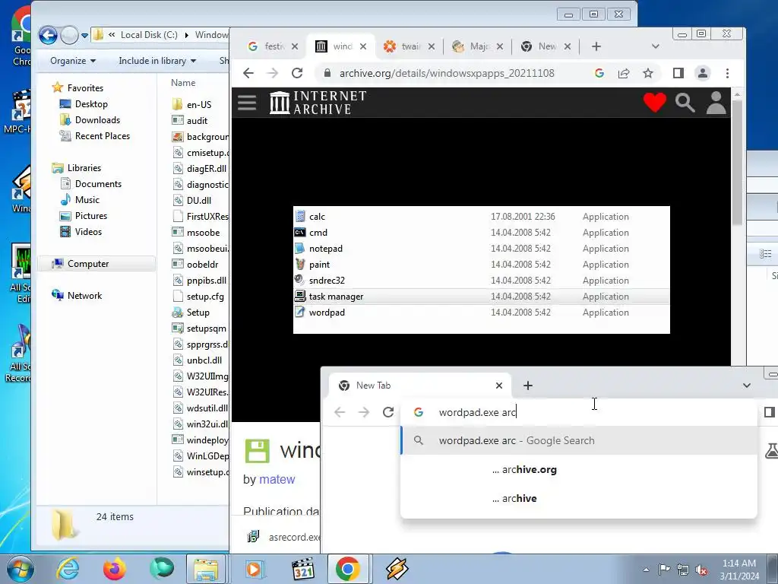
Task: Switch to the 'festi' Google tab
Action: coord(273,46)
